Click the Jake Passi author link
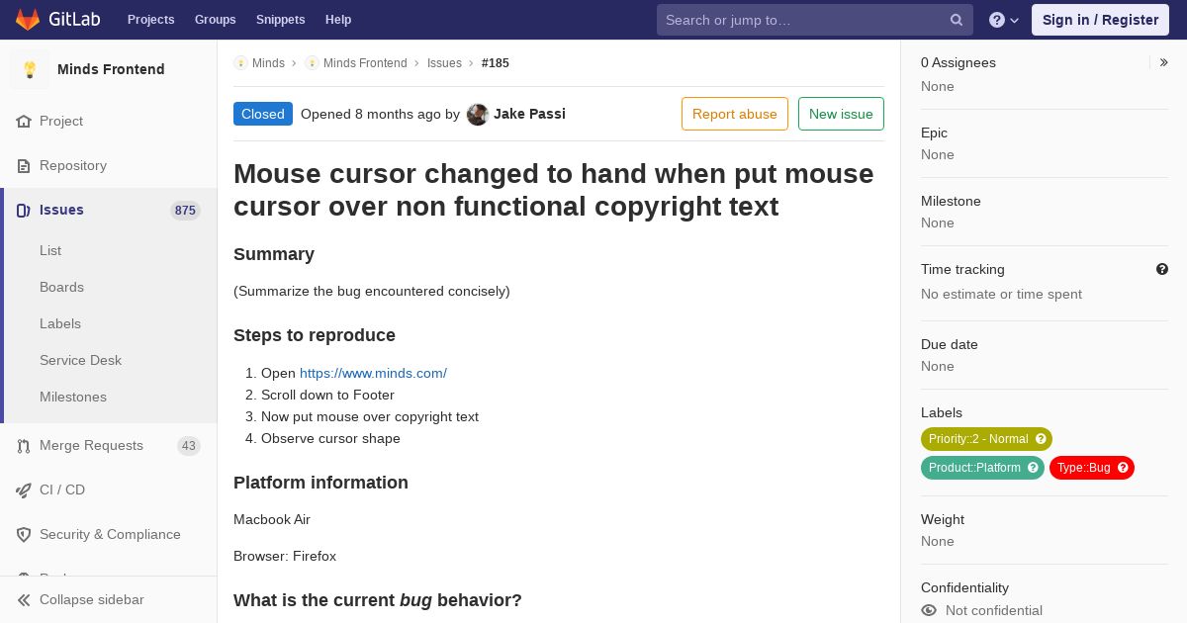 pyautogui.click(x=529, y=114)
